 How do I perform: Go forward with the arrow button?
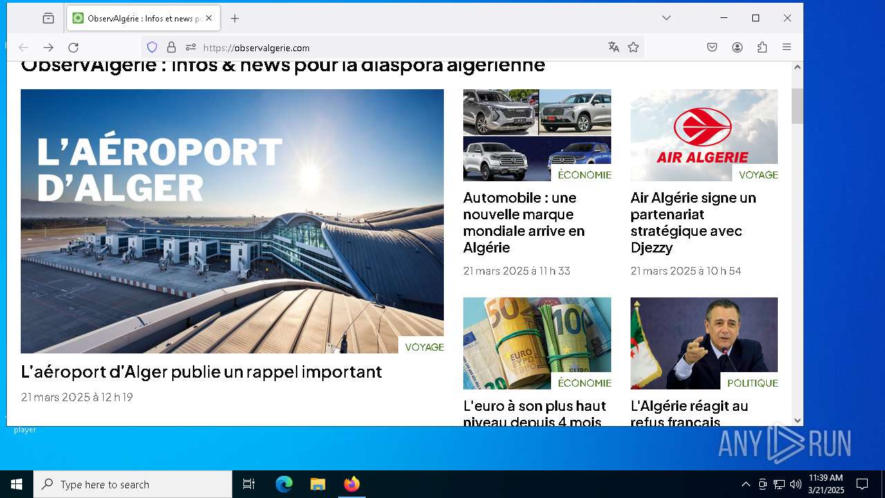(48, 47)
